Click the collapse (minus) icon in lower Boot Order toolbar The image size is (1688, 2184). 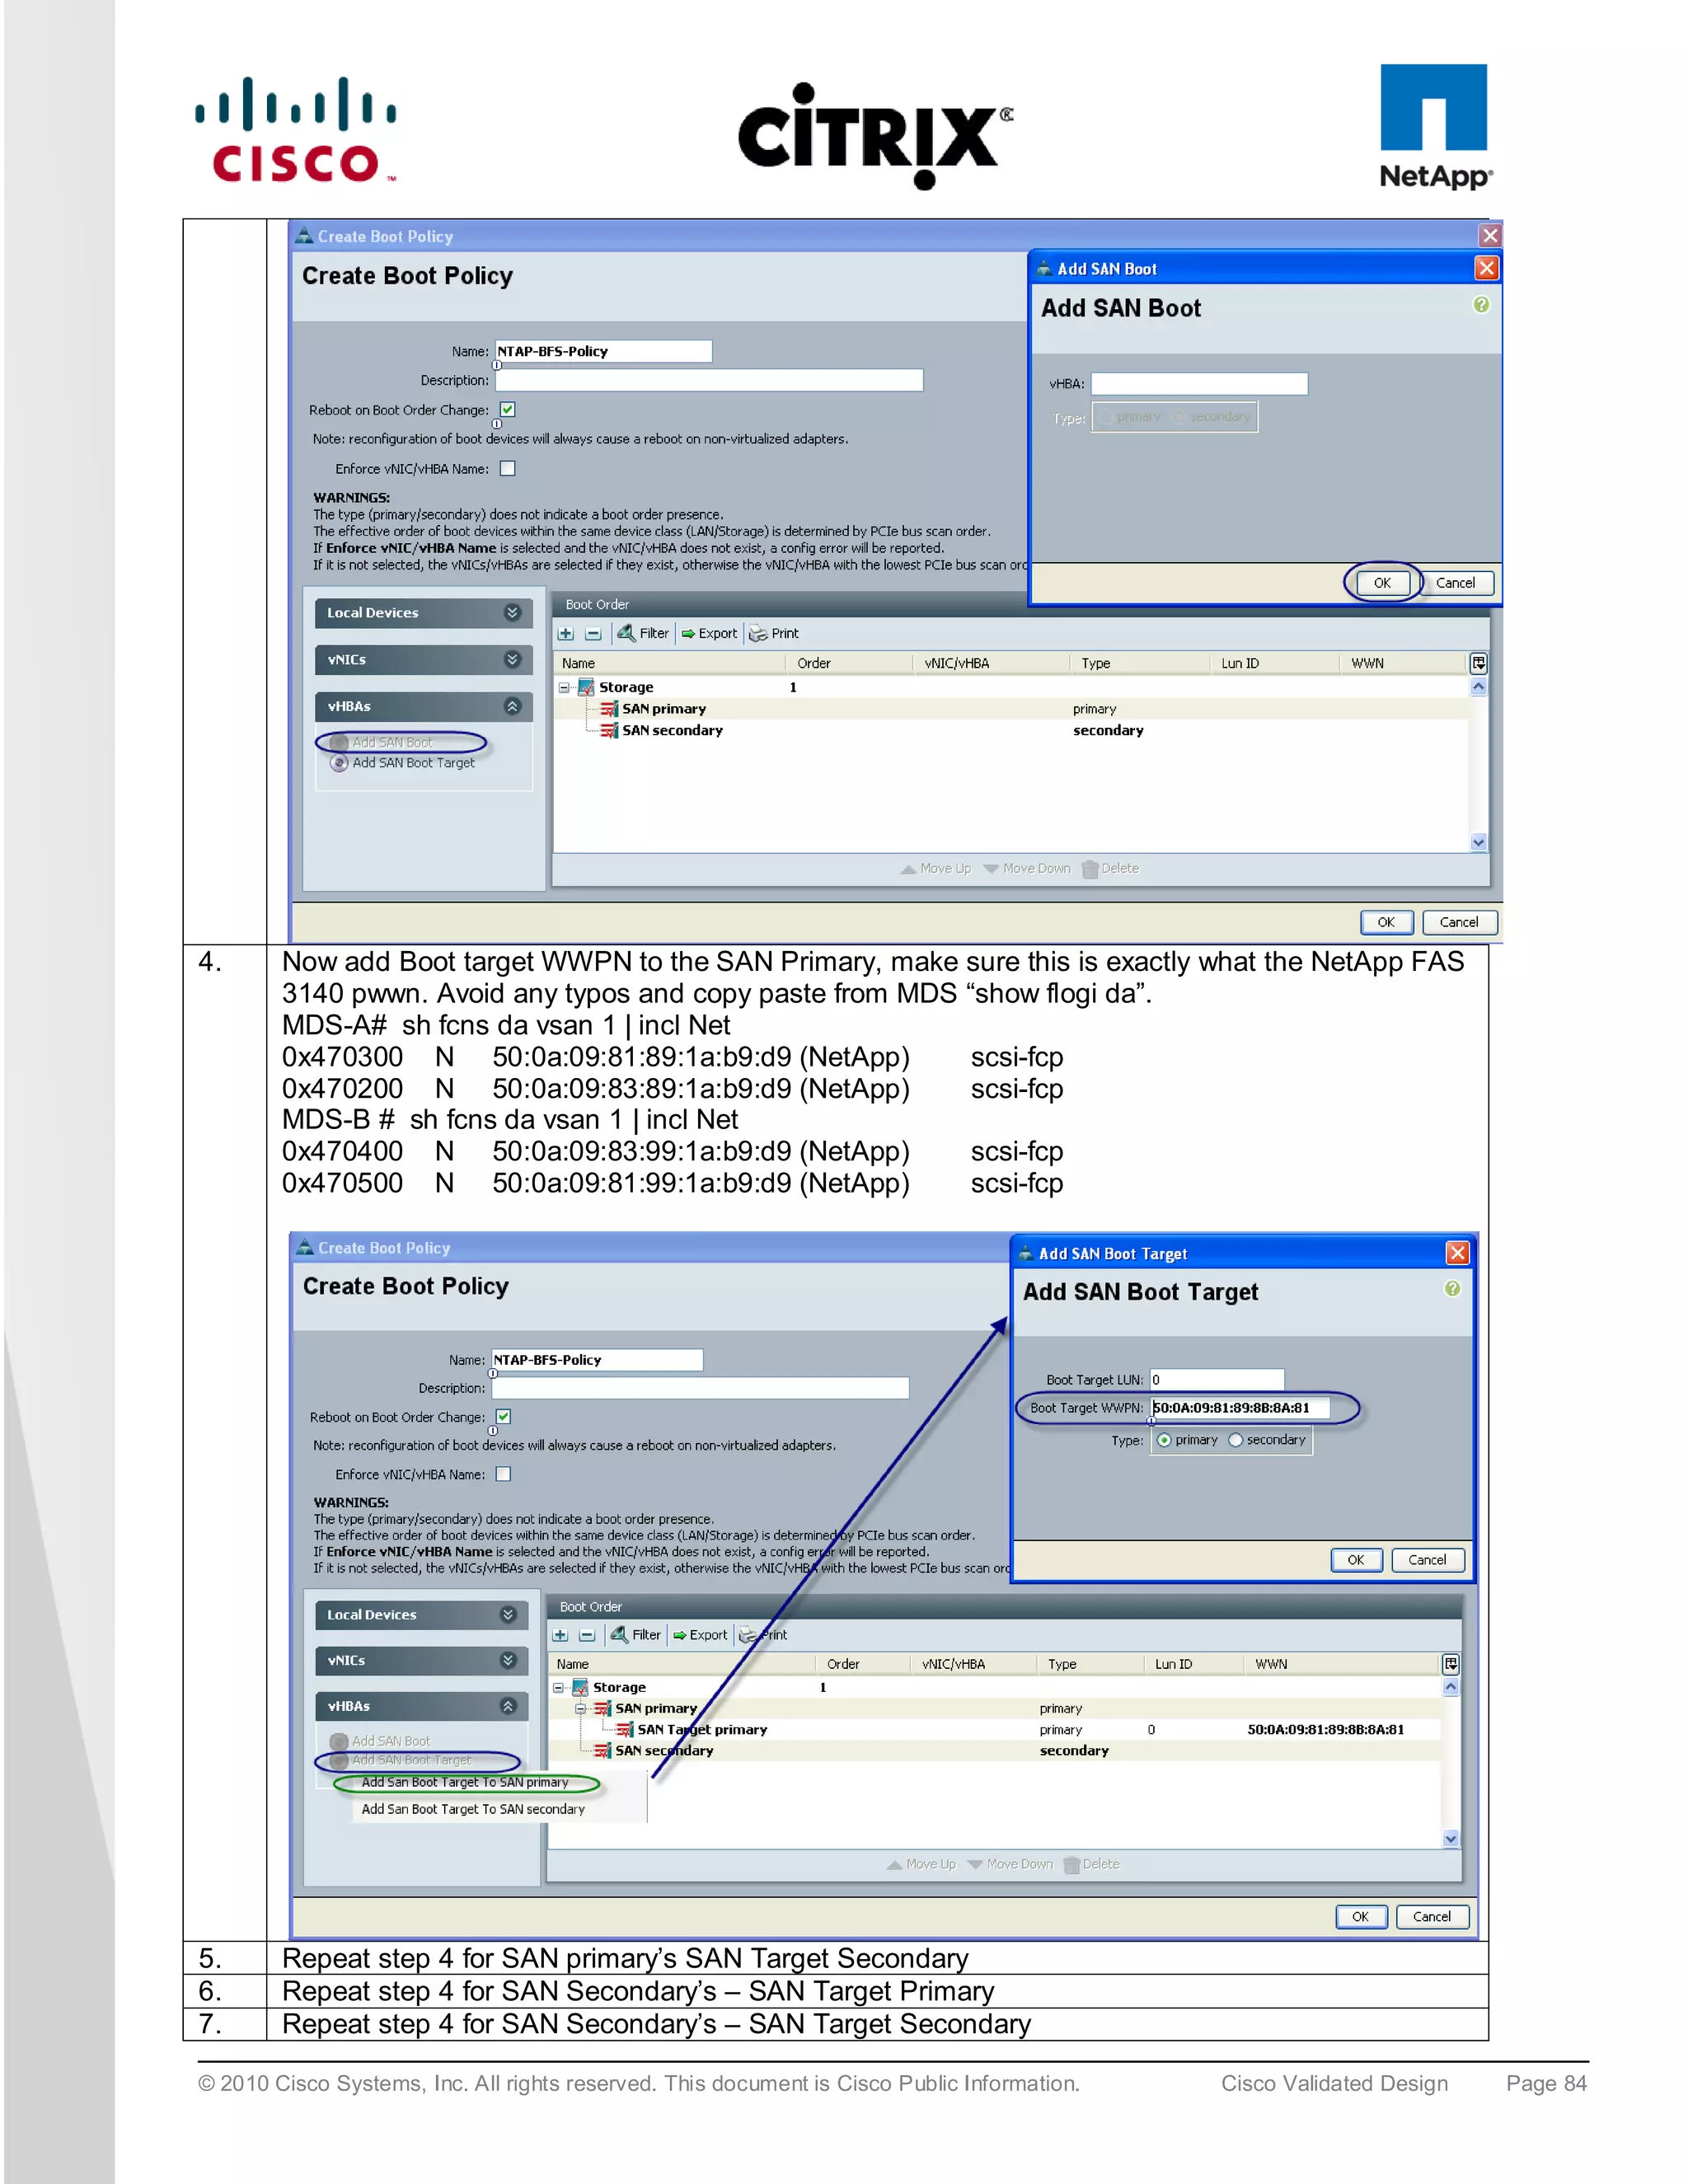click(x=587, y=1635)
